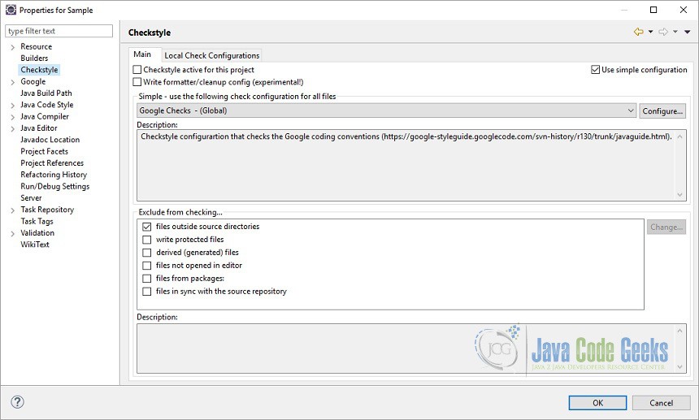
Task: Open the back history dropdown arrow
Action: 650,32
